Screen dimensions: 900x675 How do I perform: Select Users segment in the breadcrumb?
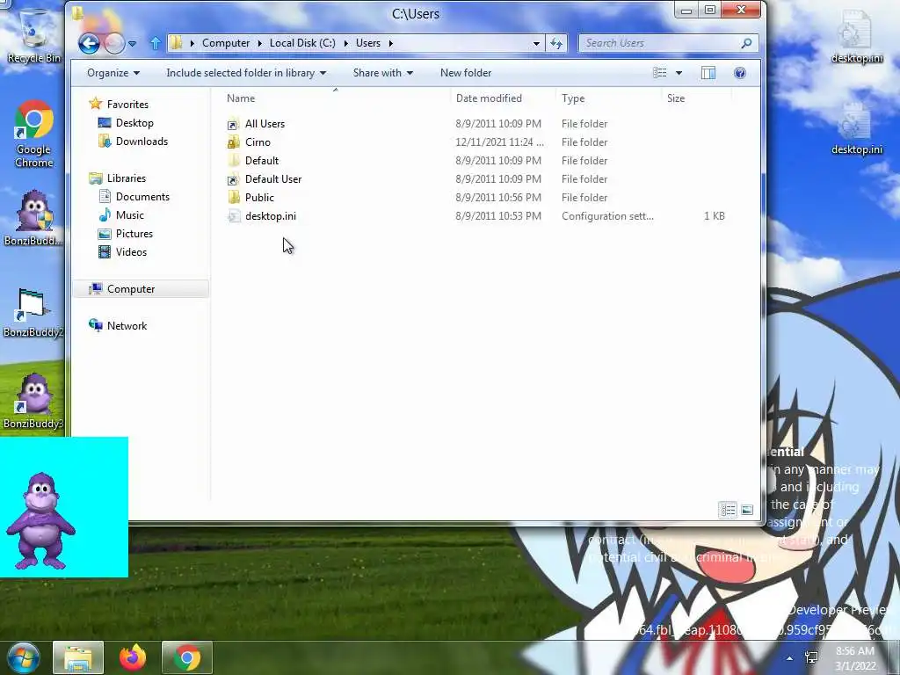(x=368, y=43)
